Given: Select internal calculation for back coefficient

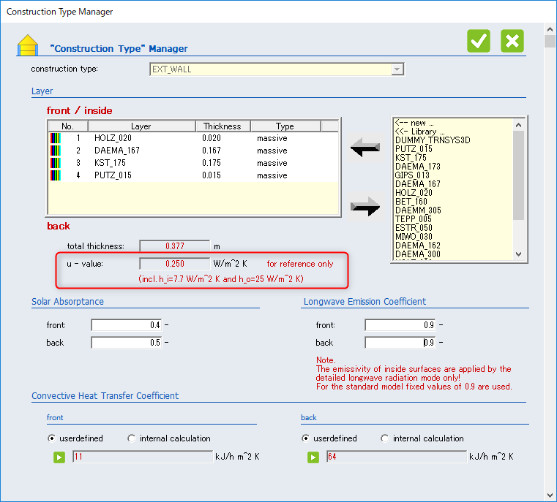Looking at the screenshot, I should click(x=385, y=438).
